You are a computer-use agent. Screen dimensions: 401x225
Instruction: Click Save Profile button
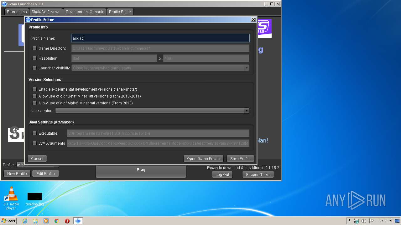[x=240, y=158]
